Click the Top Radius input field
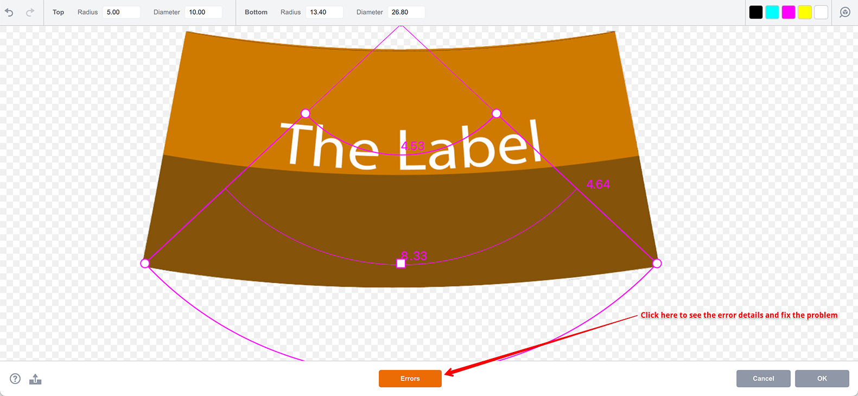This screenshot has height=396, width=858. click(x=121, y=12)
